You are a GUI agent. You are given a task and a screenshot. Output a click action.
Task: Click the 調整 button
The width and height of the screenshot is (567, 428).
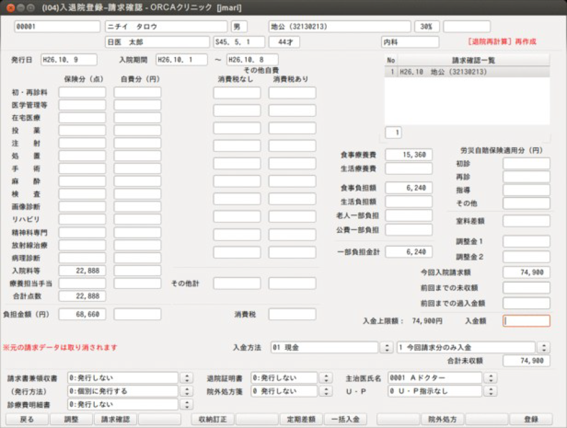71,419
